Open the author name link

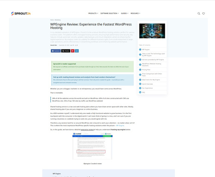(54, 45)
